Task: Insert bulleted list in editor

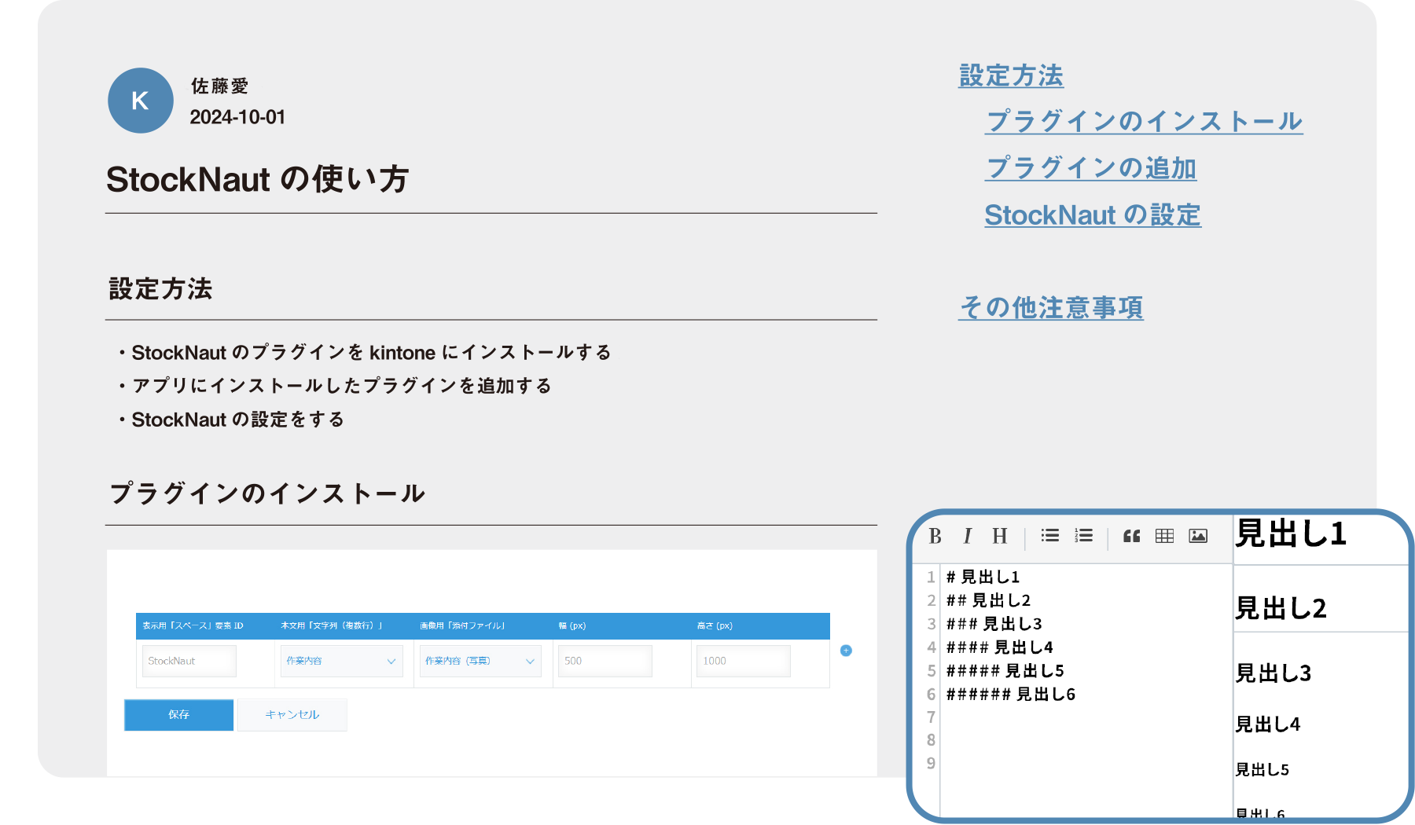Action: pos(1050,535)
